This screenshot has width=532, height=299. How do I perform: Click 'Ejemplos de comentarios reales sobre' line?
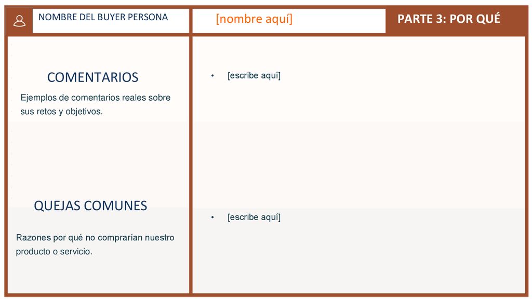[x=96, y=98]
